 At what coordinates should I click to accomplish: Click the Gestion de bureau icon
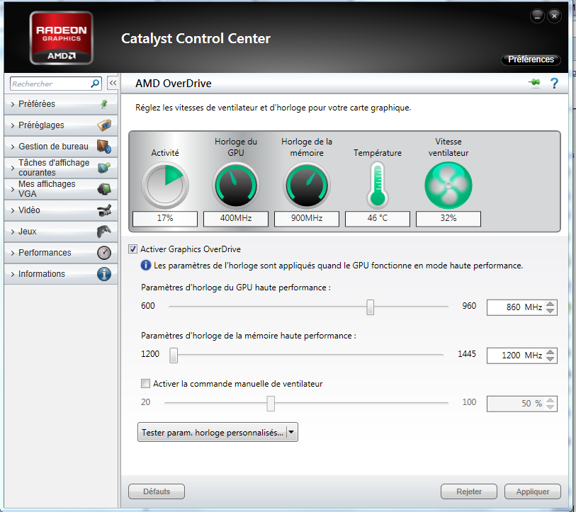pos(104,147)
